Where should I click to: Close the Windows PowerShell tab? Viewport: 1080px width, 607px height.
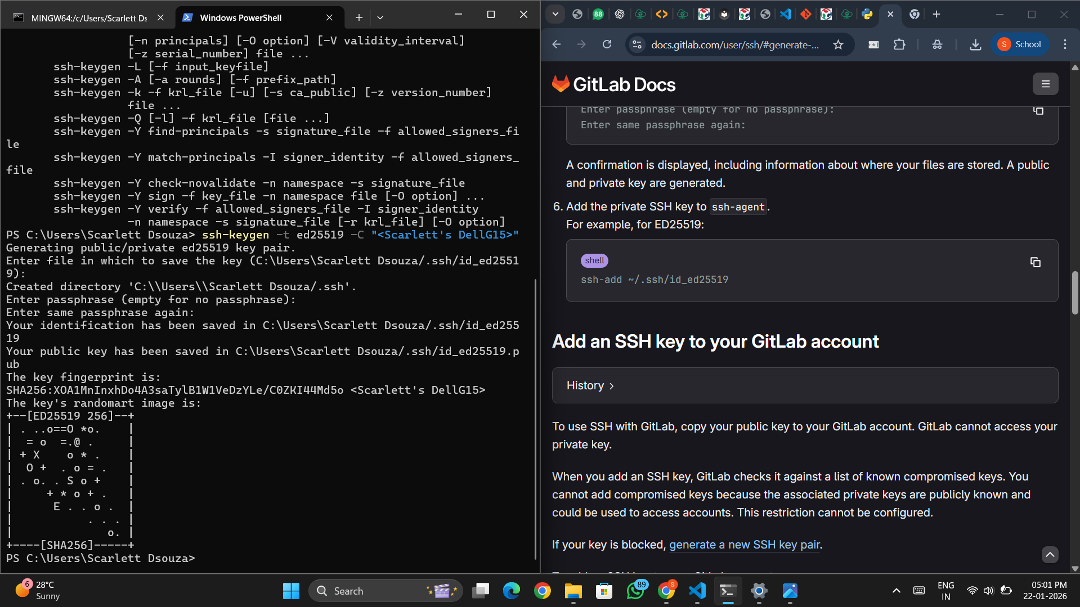click(x=329, y=17)
